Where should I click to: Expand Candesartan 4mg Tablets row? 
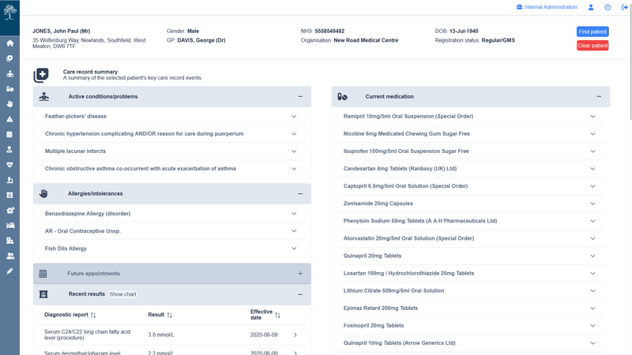[x=592, y=169]
